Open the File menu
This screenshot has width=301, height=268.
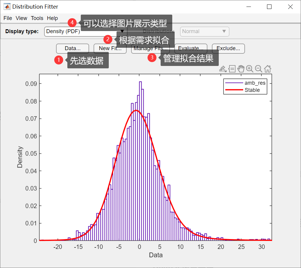(8, 18)
